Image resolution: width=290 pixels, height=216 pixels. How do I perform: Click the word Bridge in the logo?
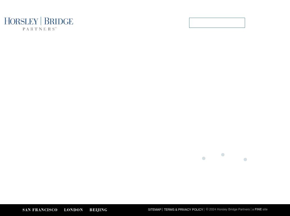[x=58, y=21]
